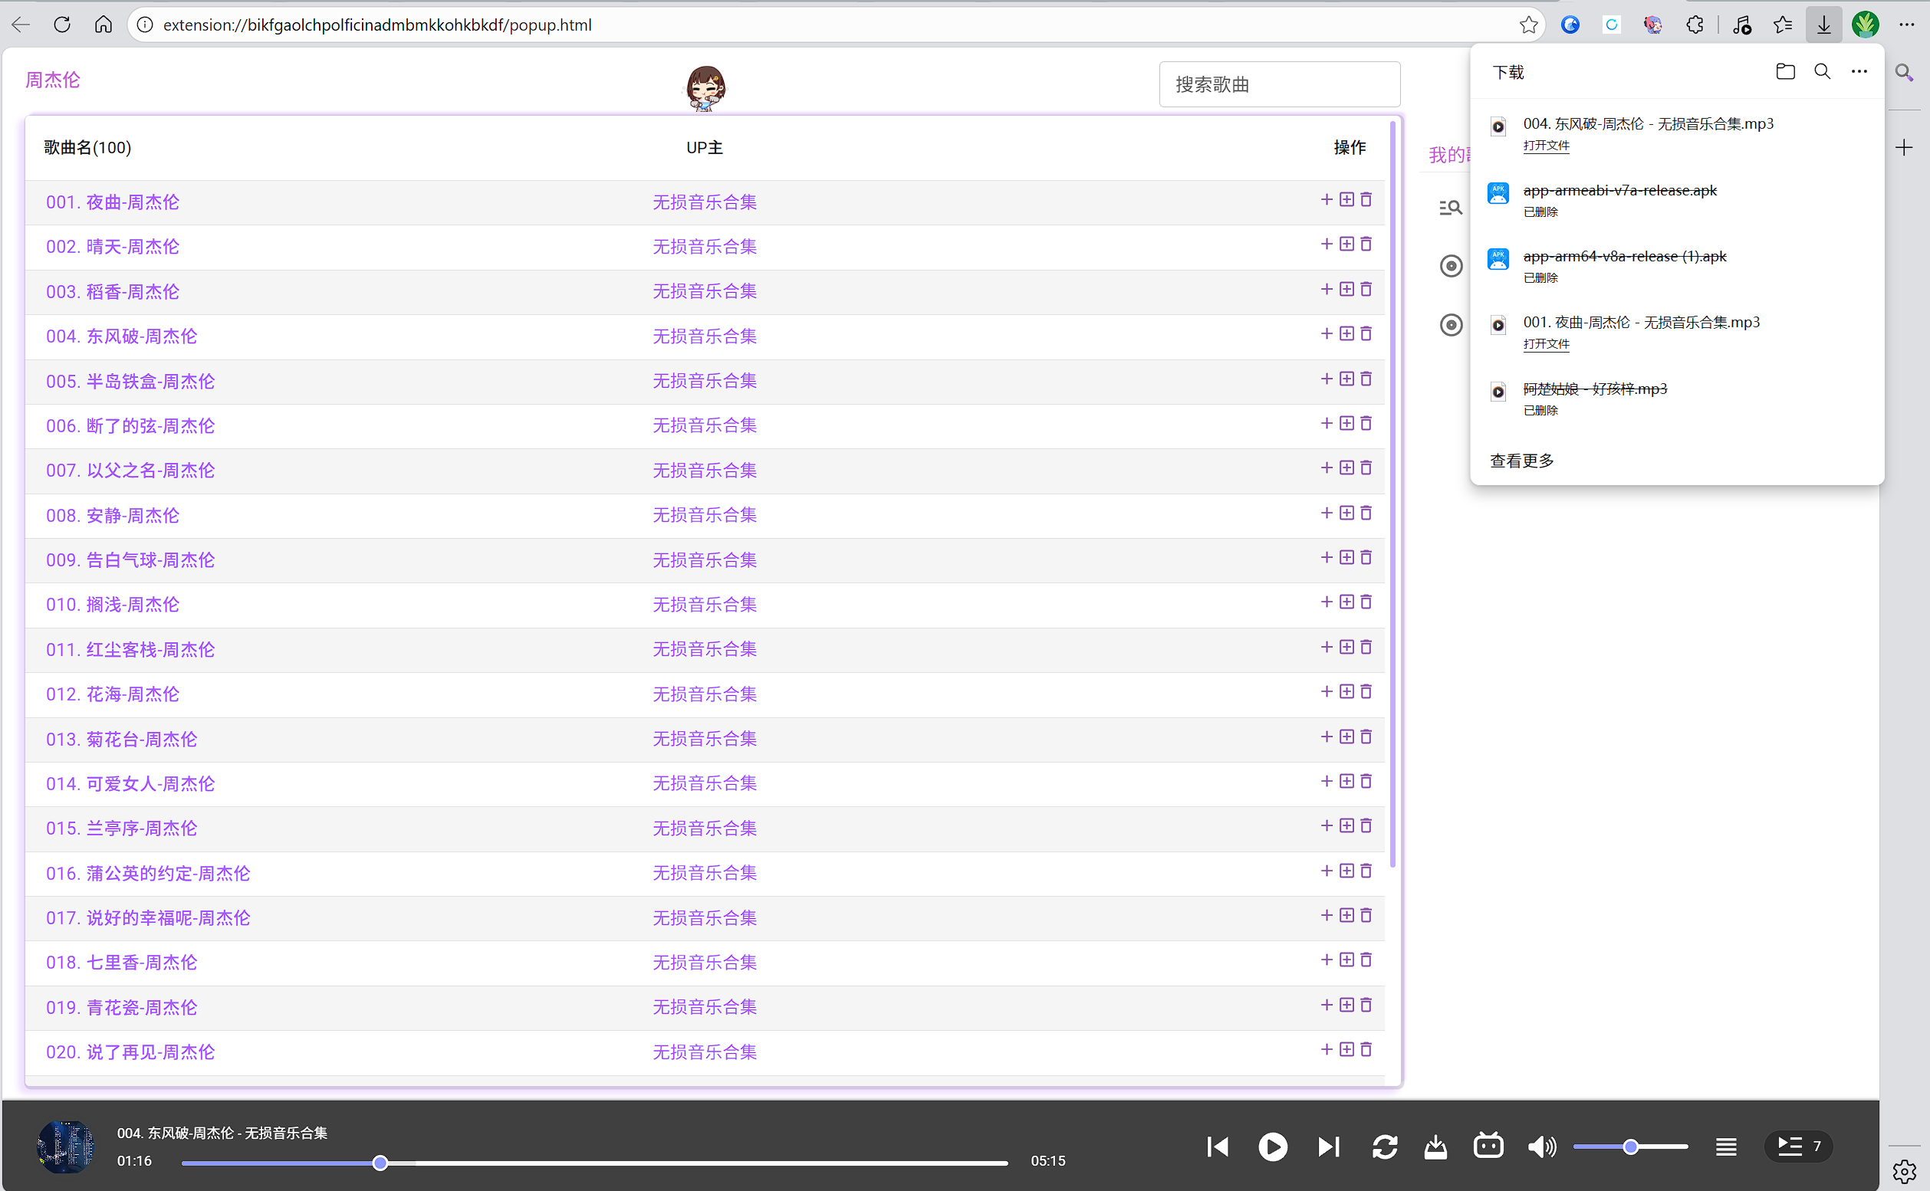
Task: Delete 005. 半岛铁盒-周杰伦 with trash icon
Action: [x=1366, y=379]
